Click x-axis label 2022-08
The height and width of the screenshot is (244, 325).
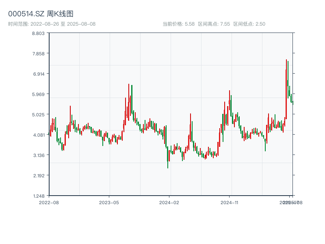[49, 203]
